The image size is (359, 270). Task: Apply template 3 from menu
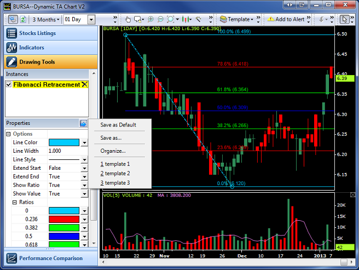pos(115,183)
